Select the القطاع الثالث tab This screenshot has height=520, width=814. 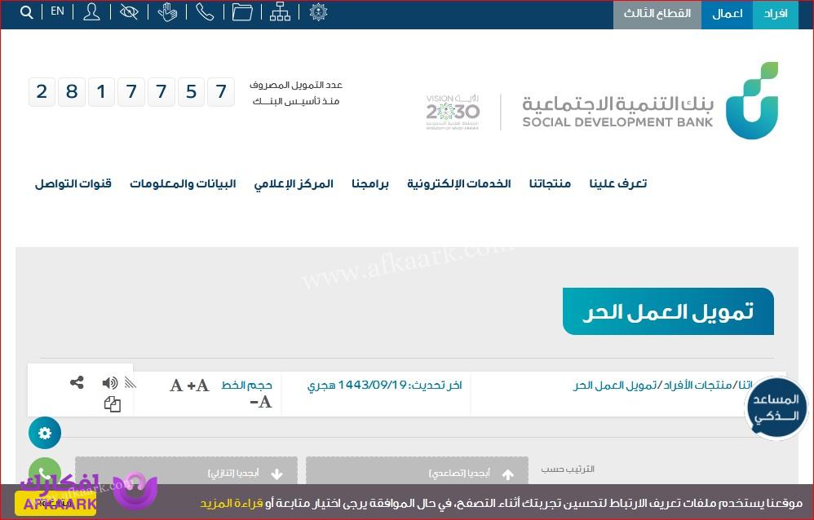click(x=657, y=14)
